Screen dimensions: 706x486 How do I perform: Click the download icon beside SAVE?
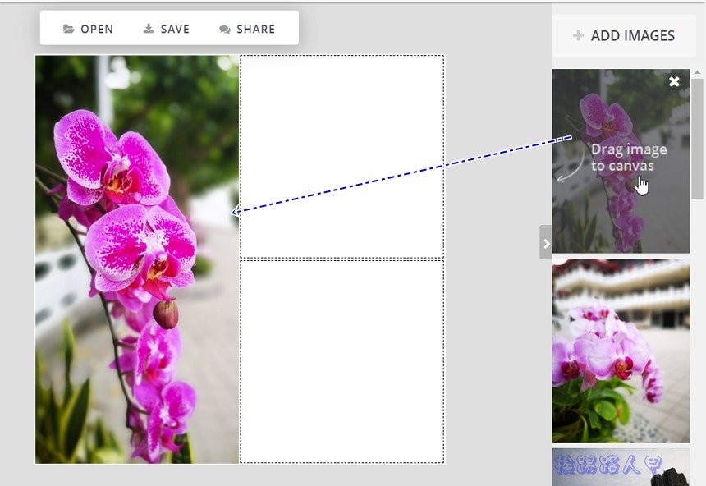pos(149,29)
